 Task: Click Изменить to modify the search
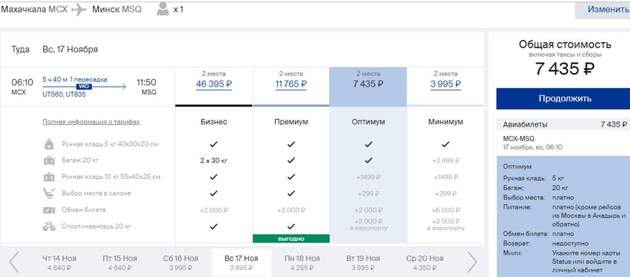[608, 10]
